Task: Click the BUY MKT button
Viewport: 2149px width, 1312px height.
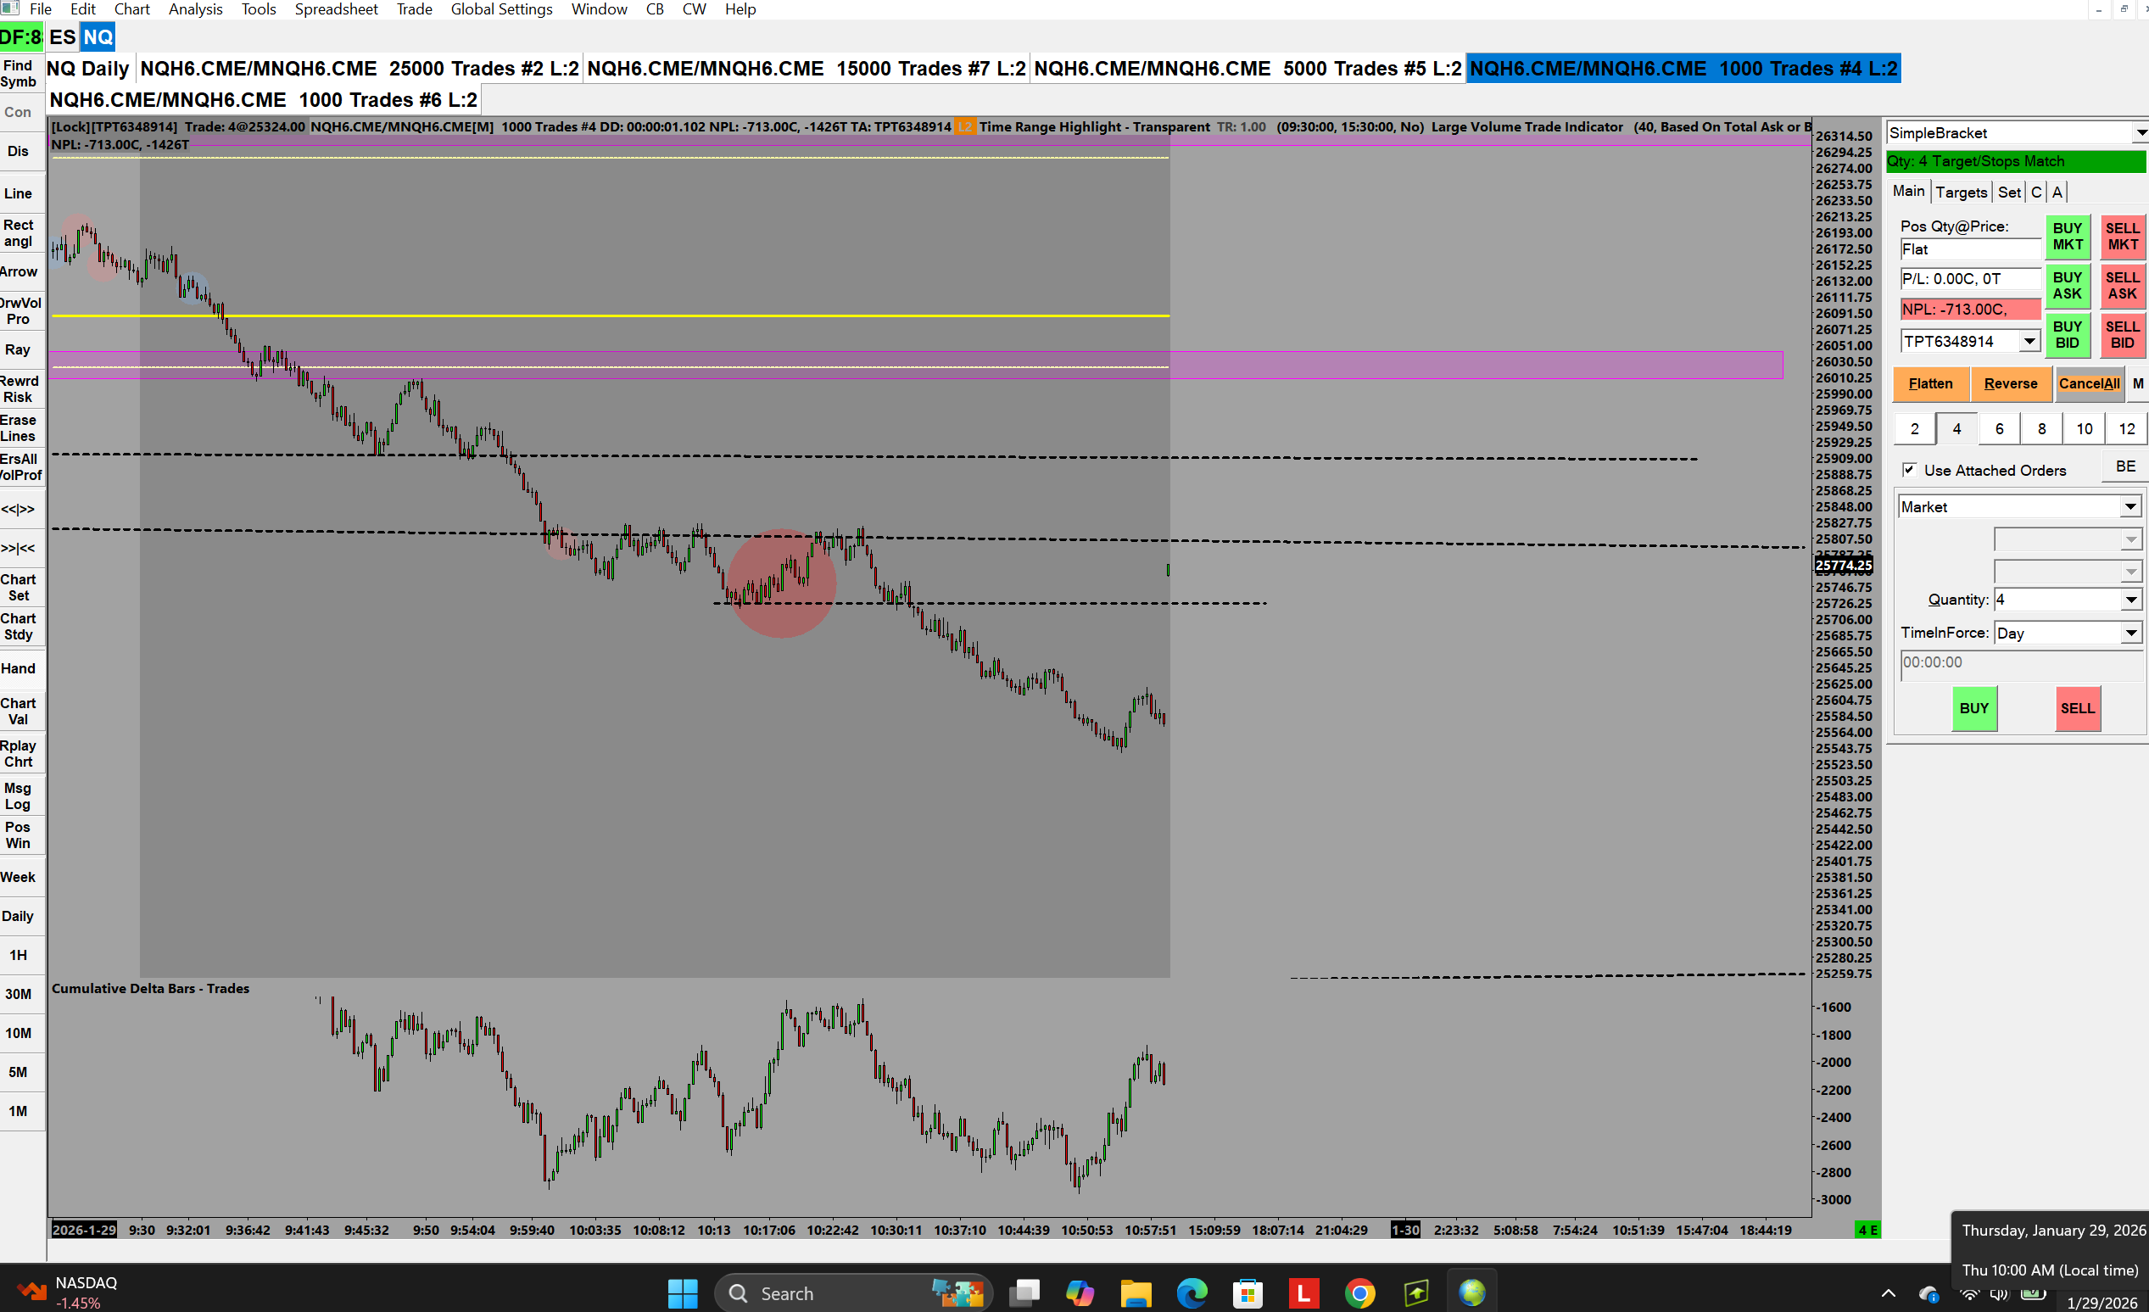Action: click(2067, 237)
